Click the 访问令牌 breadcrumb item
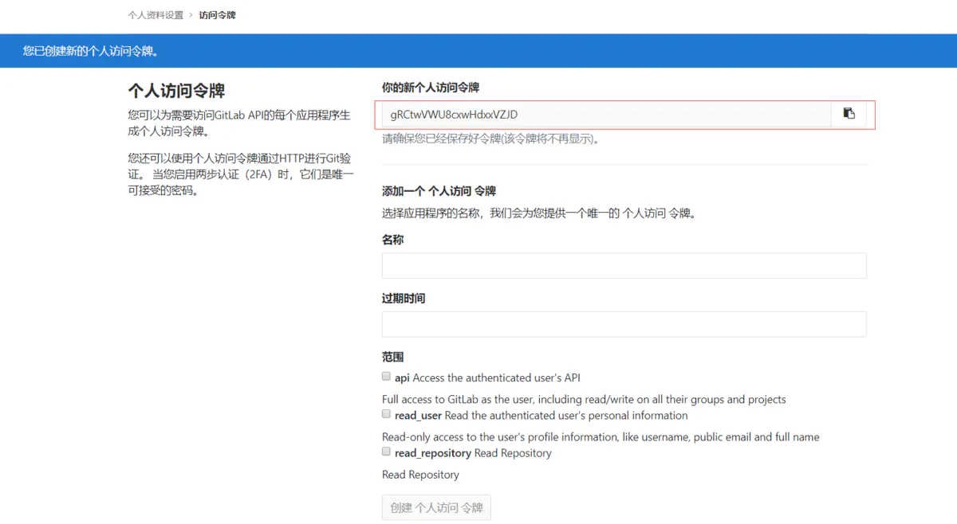Screen dimensions: 957x524 pos(217,15)
